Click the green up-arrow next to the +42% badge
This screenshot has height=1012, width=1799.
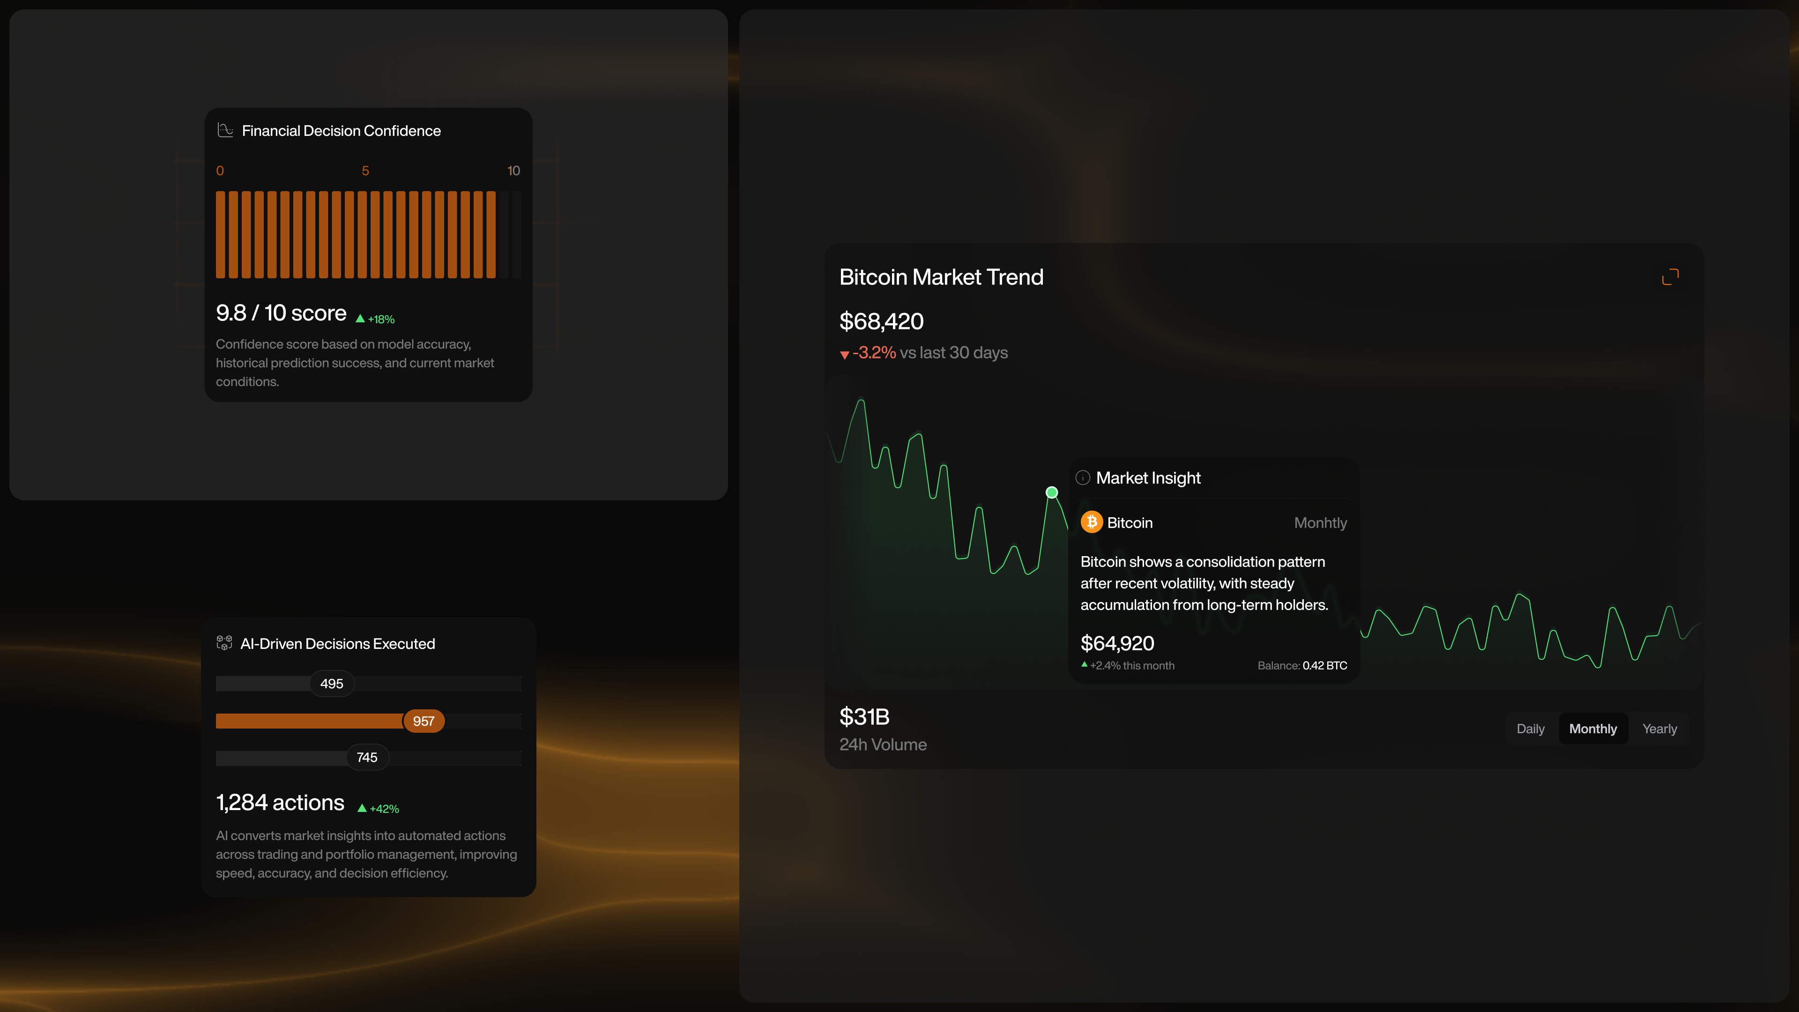(362, 808)
